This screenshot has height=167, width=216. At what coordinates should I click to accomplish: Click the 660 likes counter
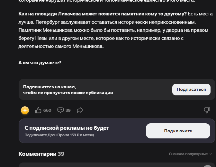[x=47, y=110]
